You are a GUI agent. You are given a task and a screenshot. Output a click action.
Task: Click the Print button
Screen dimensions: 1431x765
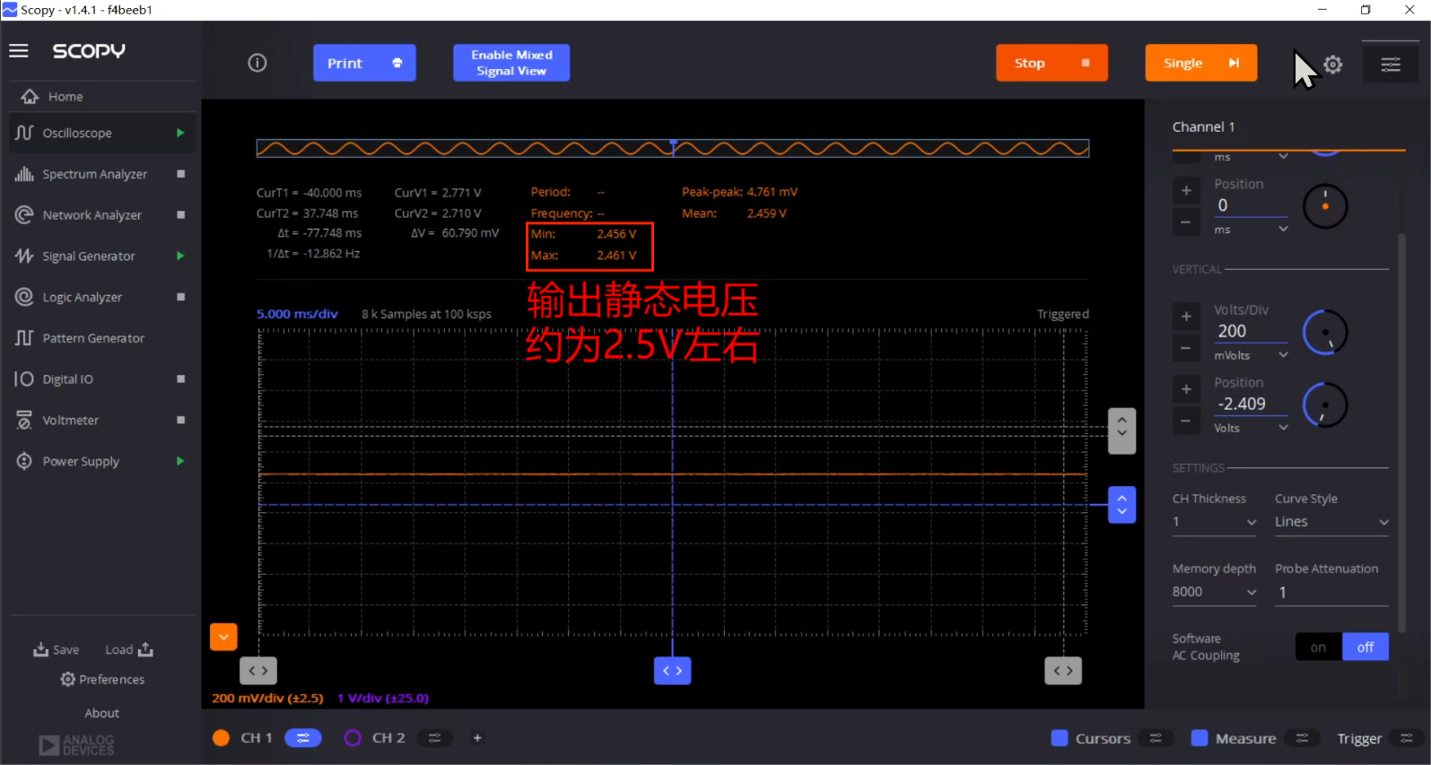[x=364, y=63]
